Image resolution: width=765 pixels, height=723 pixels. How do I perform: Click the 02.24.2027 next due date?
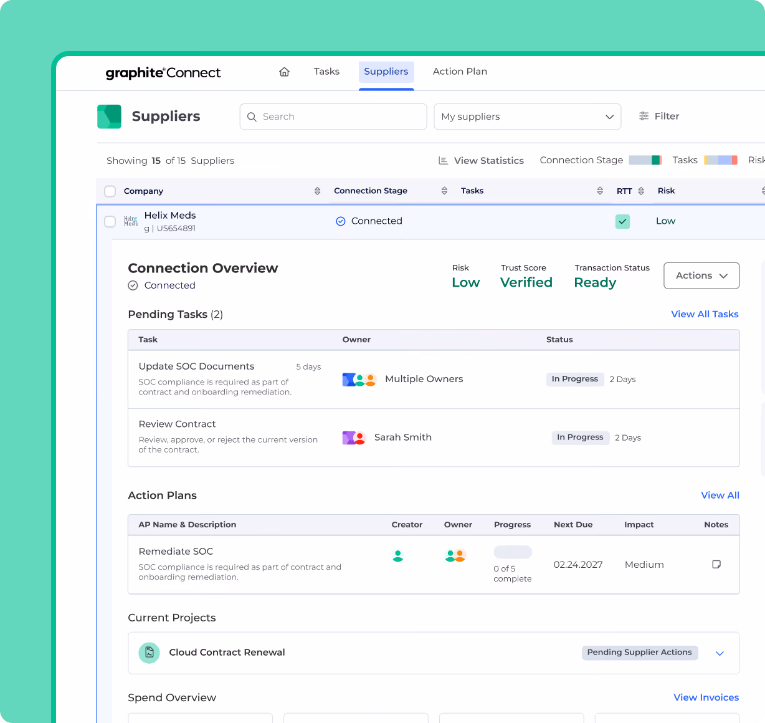(578, 565)
